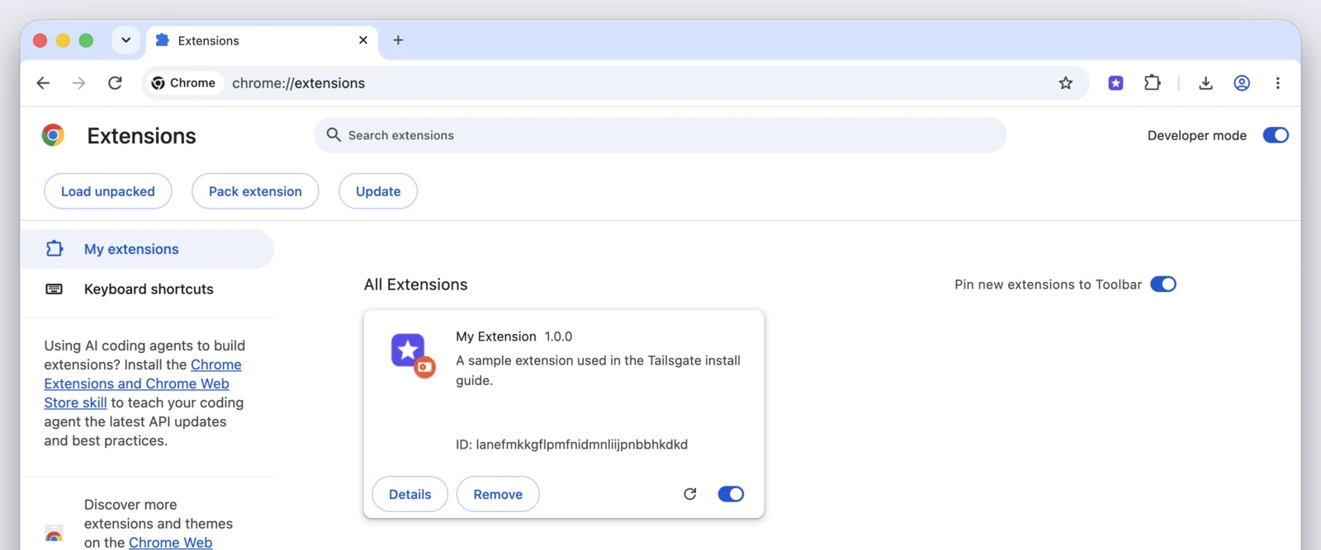Select the My extensions sidebar item
Viewport: 1321px width, 550px height.
point(147,249)
